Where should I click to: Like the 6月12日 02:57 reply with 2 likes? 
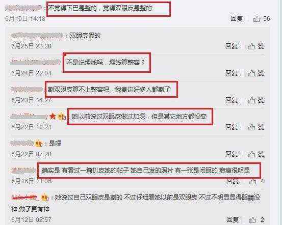point(252,220)
